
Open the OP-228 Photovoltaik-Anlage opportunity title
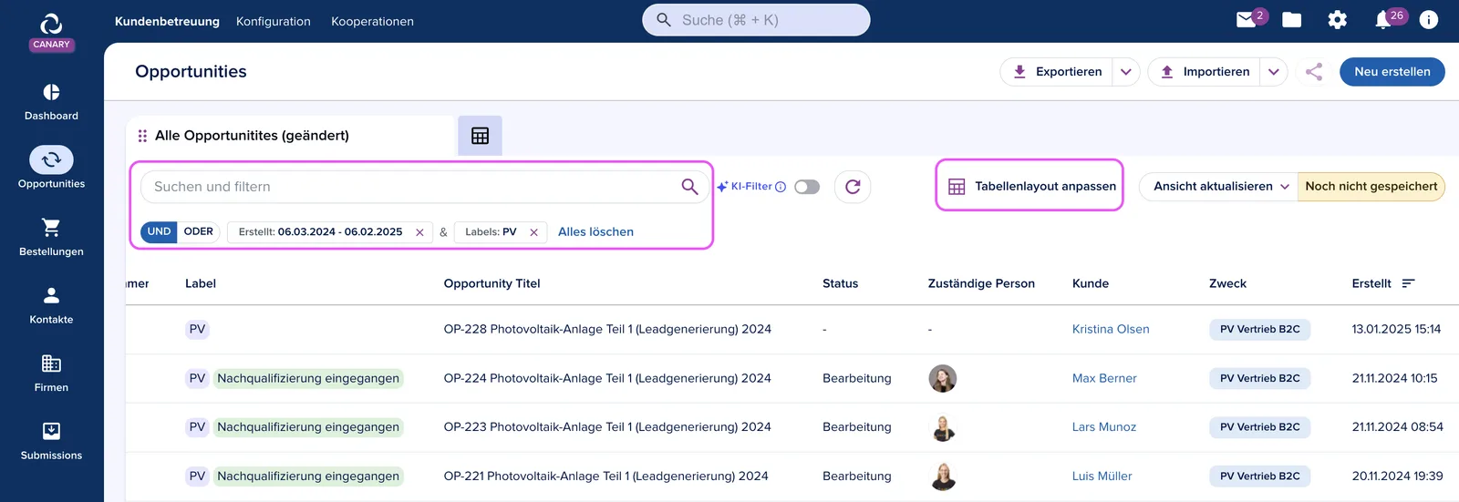pos(607,329)
